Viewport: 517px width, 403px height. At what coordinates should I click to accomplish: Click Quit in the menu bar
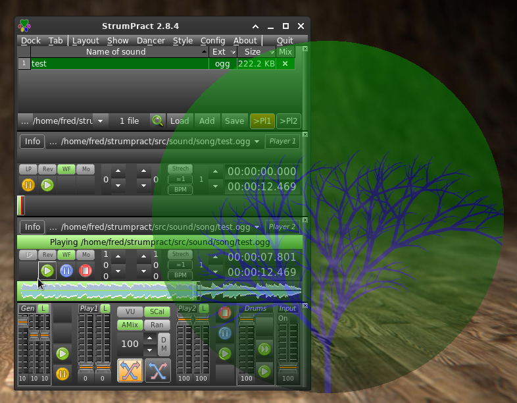[285, 41]
